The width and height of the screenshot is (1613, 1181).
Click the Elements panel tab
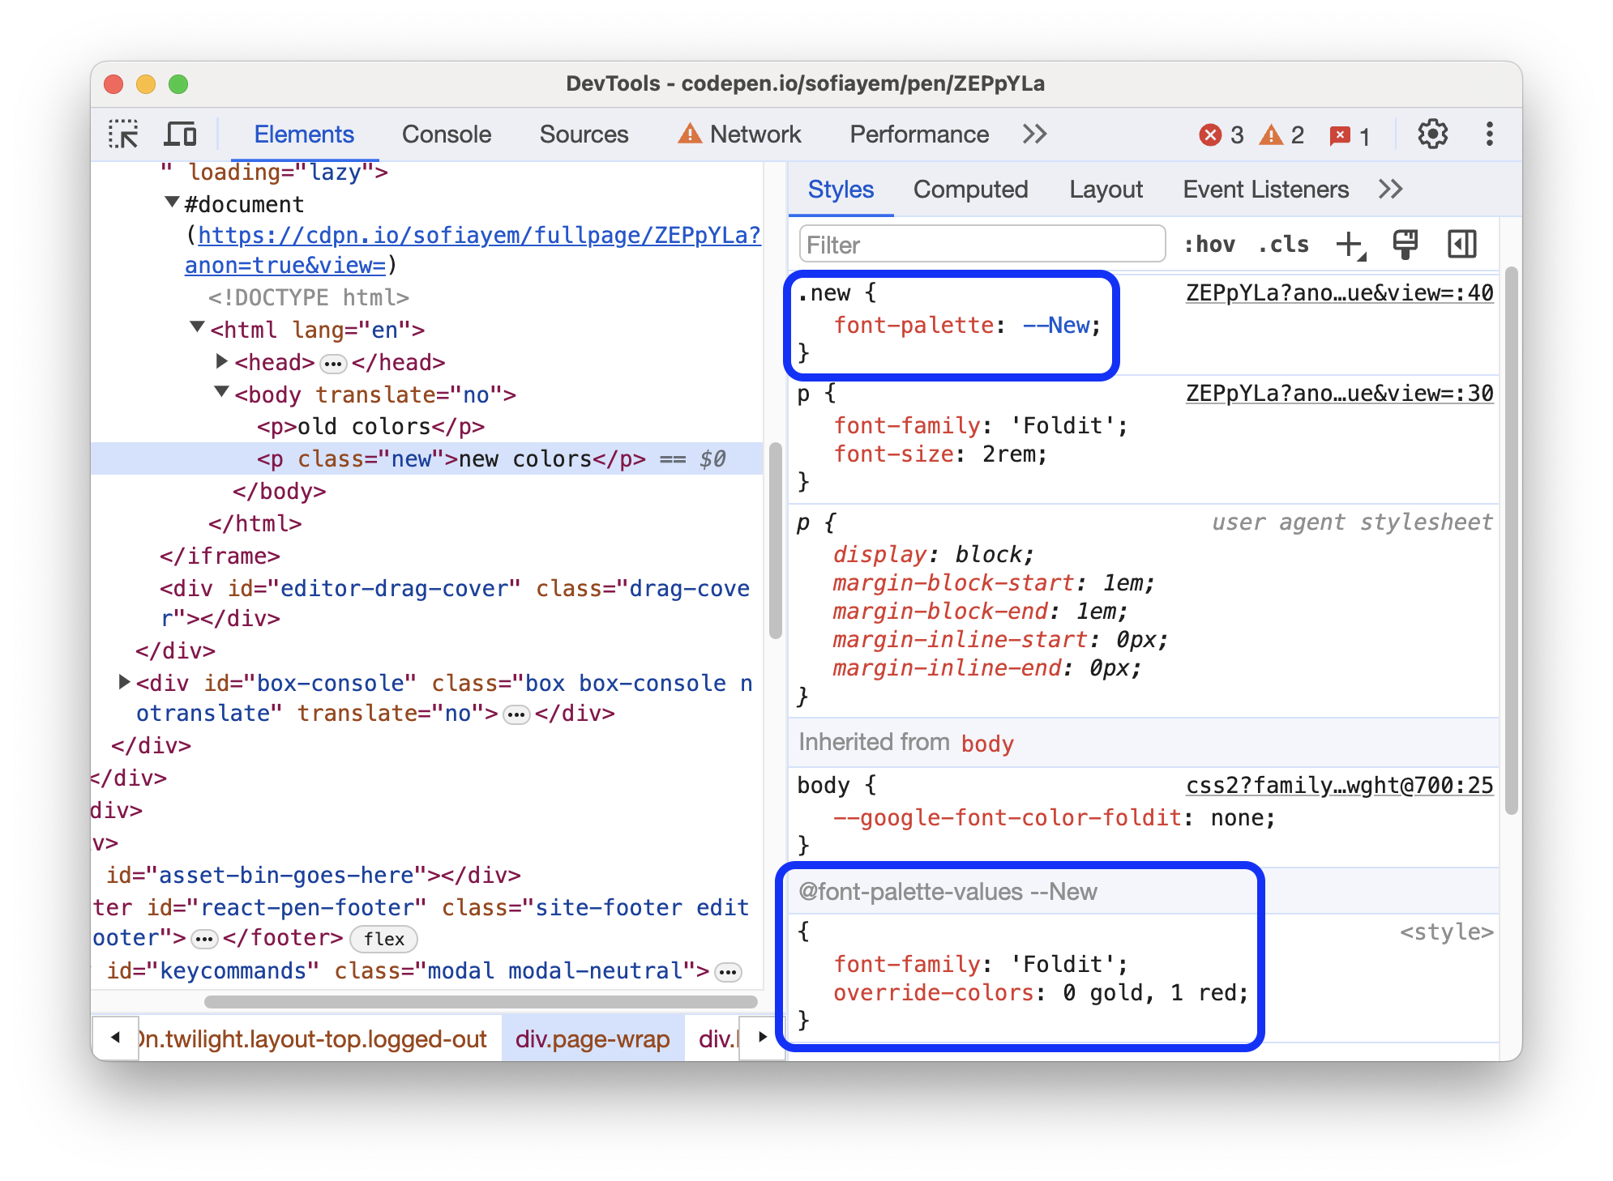(306, 135)
